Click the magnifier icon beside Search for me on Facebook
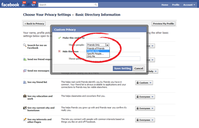The image size is (199, 128). click(25, 45)
